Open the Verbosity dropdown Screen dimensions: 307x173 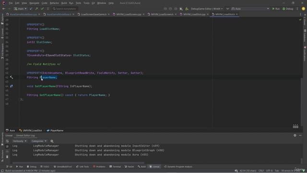coord(20,141)
